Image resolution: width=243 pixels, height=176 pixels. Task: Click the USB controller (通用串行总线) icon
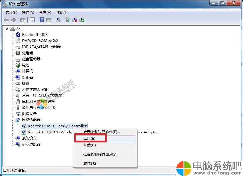point(18,108)
